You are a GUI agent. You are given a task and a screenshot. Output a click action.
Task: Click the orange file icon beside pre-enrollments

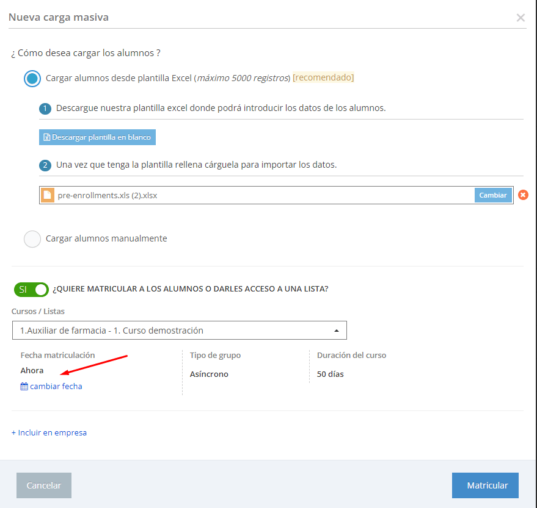pos(47,195)
